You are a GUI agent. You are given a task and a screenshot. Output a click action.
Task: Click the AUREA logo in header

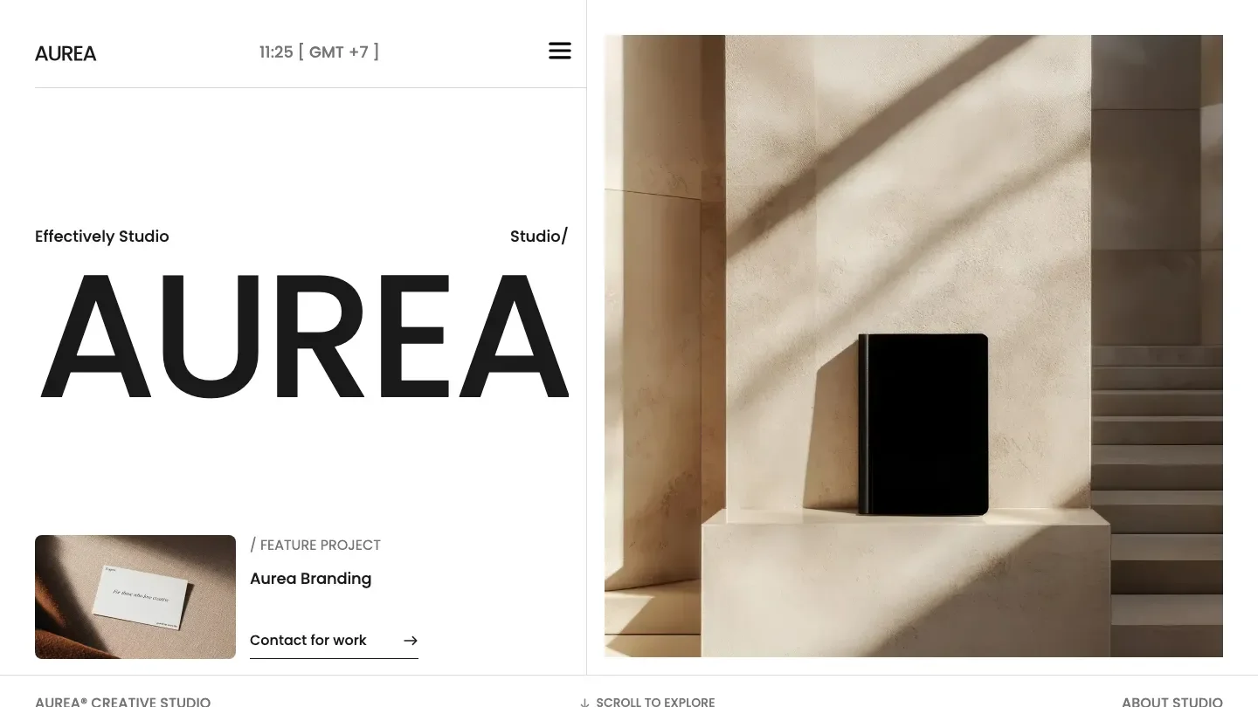[66, 53]
